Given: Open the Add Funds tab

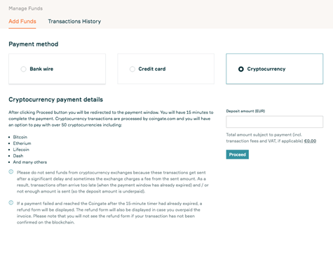Looking at the screenshot, I should click(22, 21).
